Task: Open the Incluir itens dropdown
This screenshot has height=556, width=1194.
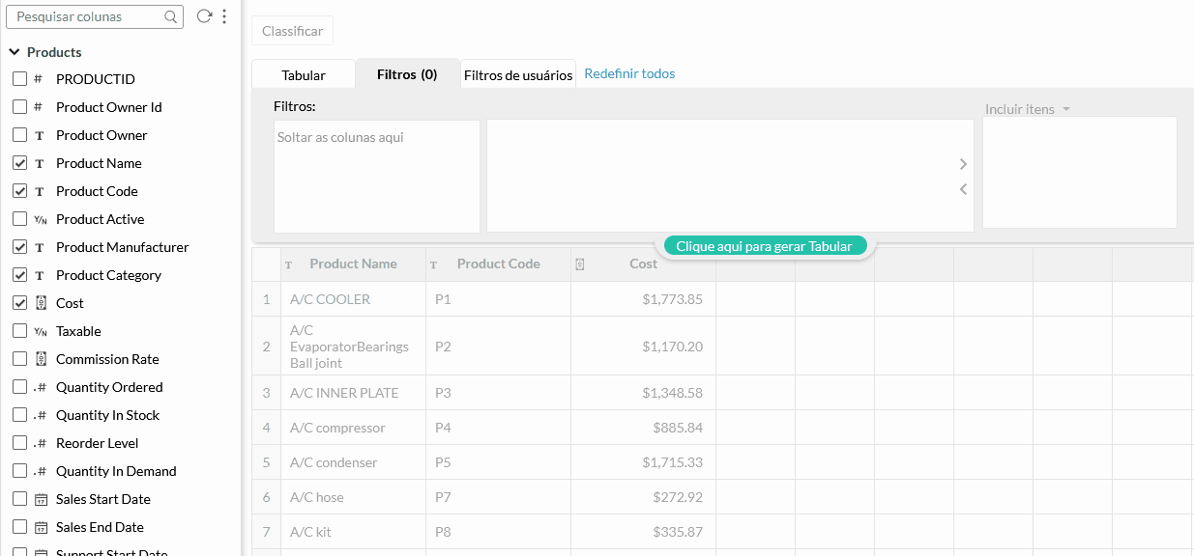Action: pos(1028,109)
